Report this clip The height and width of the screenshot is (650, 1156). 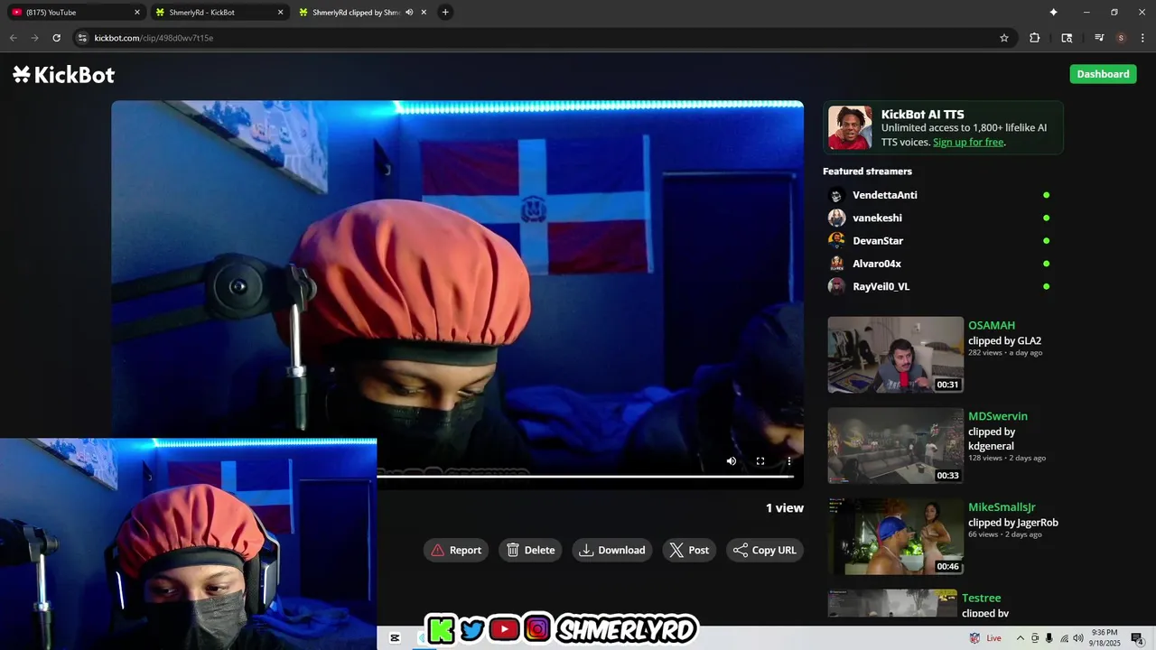coord(456,550)
